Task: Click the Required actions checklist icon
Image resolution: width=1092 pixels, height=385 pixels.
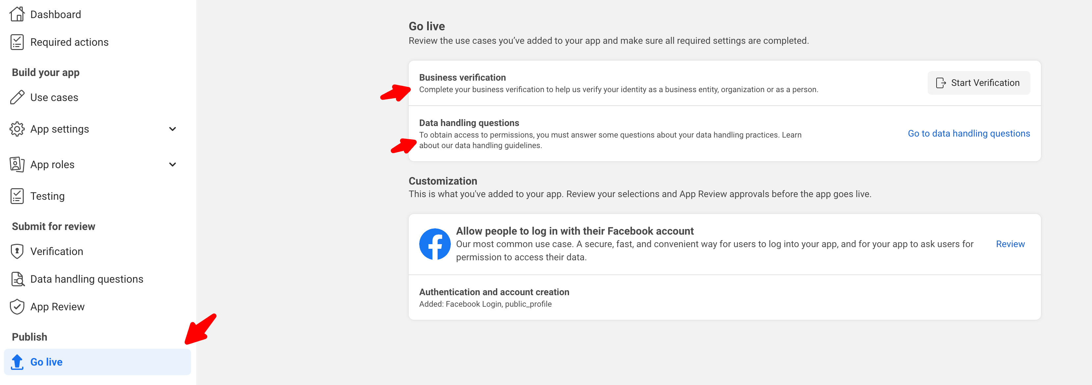Action: coord(17,42)
